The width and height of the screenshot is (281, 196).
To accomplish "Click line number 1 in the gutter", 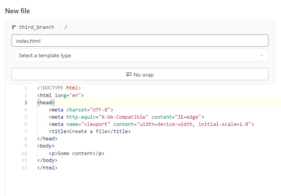I will click(x=25, y=88).
